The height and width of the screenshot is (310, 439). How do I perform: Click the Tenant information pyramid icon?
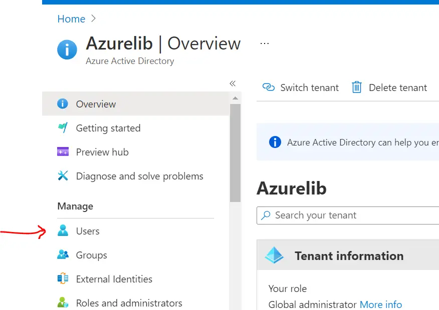[x=274, y=255]
